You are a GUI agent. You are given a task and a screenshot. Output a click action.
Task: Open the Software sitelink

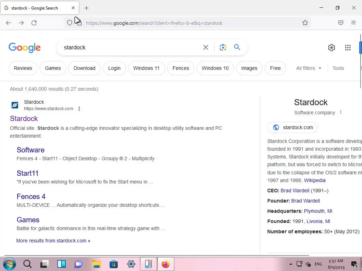point(30,150)
